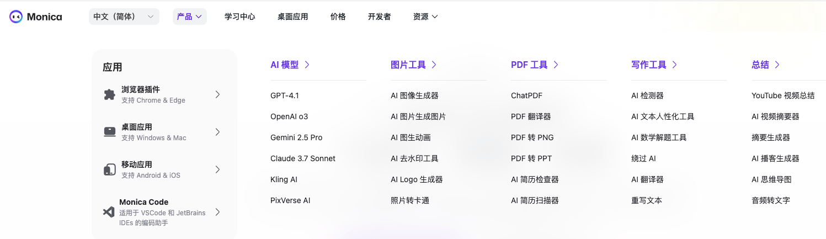Open 绕过 AI tool
826x239 pixels.
click(x=643, y=158)
